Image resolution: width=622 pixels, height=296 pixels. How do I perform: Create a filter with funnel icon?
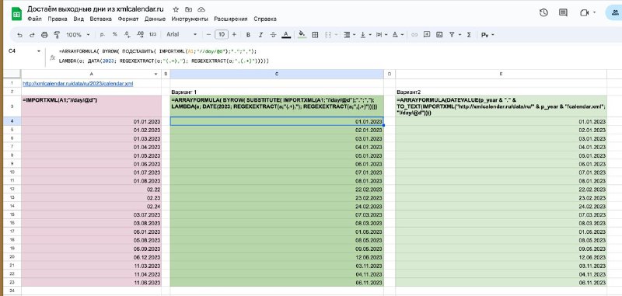tap(452, 35)
